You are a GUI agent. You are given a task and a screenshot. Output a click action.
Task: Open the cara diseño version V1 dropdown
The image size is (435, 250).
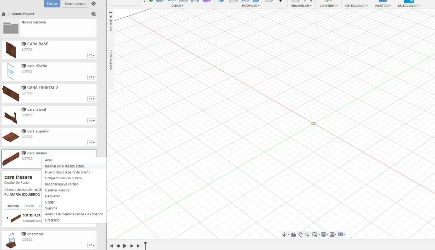pos(91,77)
